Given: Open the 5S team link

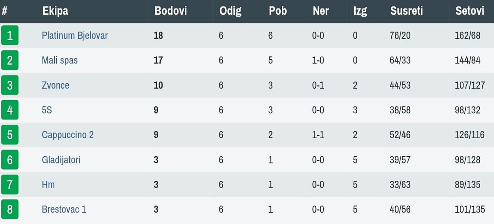Looking at the screenshot, I should pyautogui.click(x=47, y=110).
